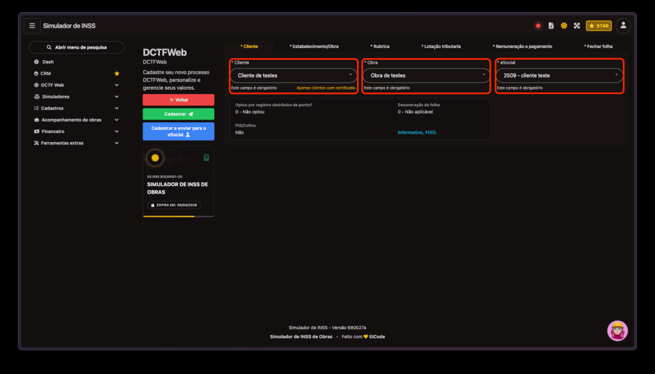The height and width of the screenshot is (374, 655).
Task: Click the Apenas clientes com certificado note
Action: point(327,88)
